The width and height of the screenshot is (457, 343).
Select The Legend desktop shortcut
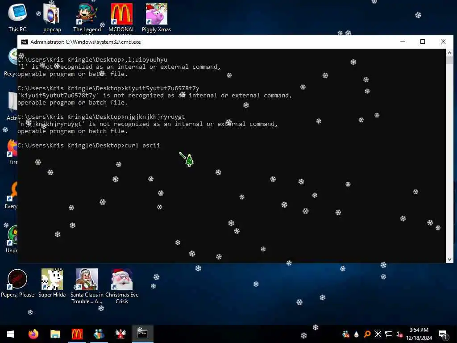[87, 17]
